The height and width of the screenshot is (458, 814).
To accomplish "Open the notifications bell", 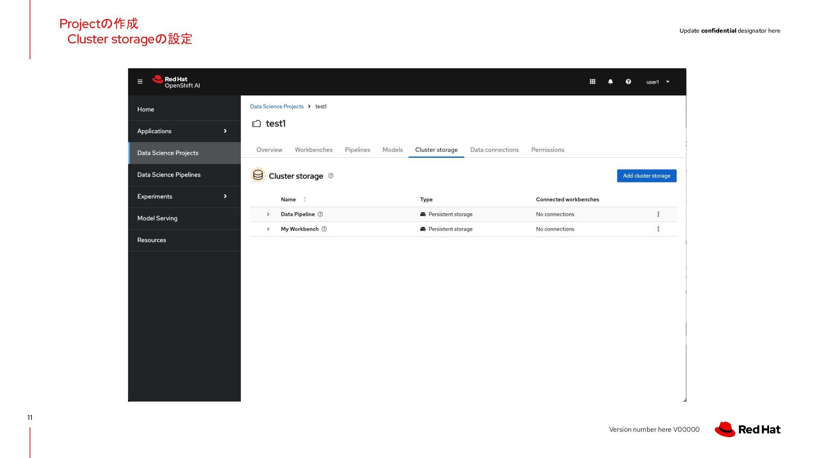I will (610, 82).
